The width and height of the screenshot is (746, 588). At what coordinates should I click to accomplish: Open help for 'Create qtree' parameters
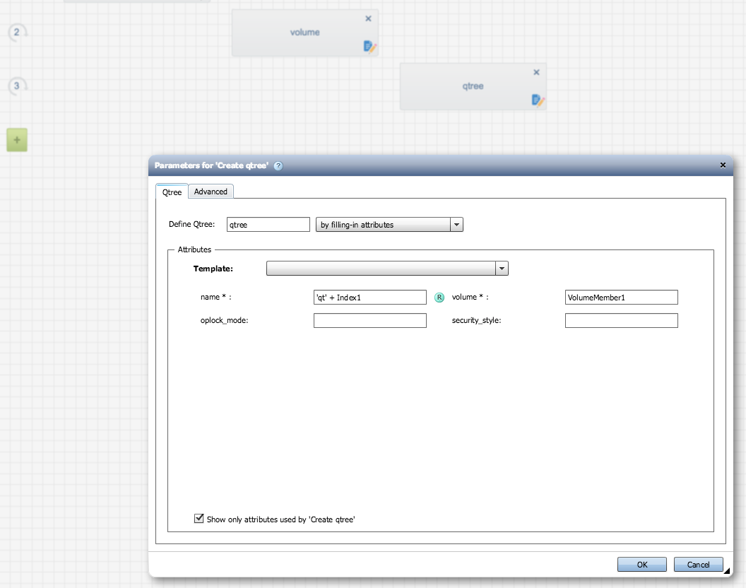click(278, 166)
